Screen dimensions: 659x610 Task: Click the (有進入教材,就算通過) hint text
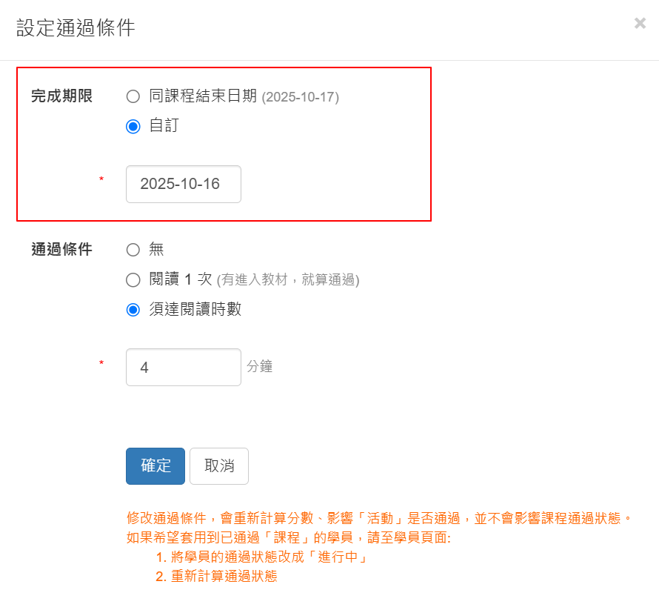point(288,279)
